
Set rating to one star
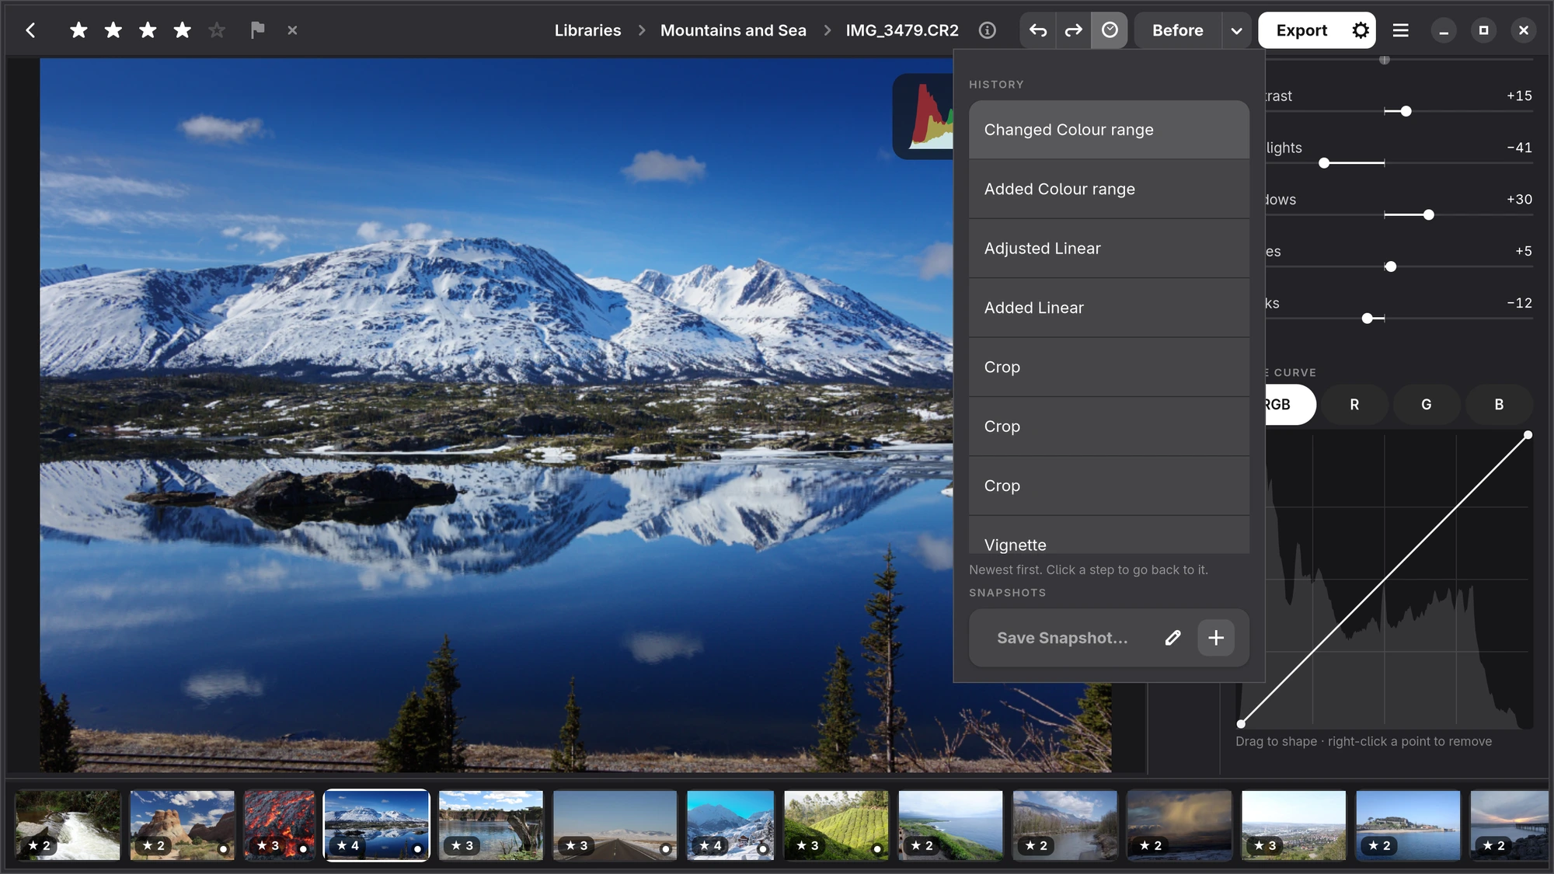click(78, 30)
